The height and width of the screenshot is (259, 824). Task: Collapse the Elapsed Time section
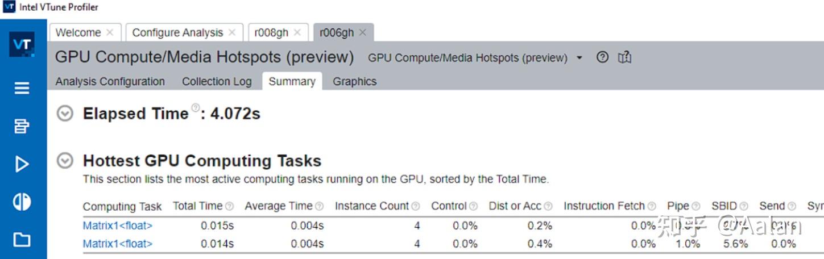pos(65,114)
